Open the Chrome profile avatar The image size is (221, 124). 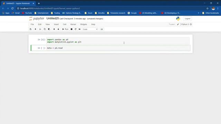(x=213, y=8)
